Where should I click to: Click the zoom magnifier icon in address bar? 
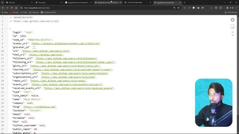point(174,8)
